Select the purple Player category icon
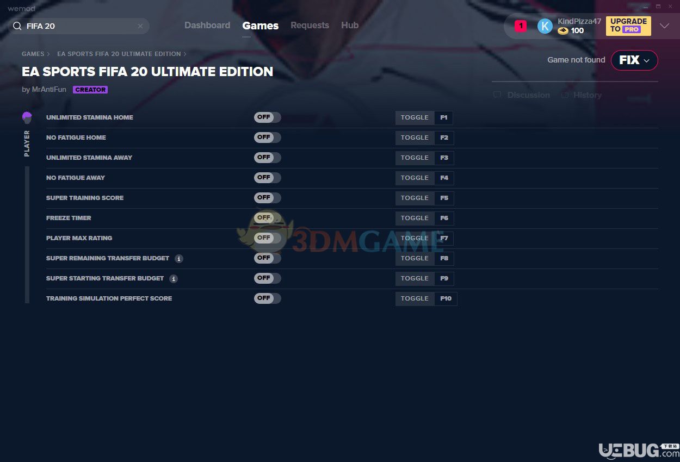This screenshot has width=680, height=462. pyautogui.click(x=27, y=117)
